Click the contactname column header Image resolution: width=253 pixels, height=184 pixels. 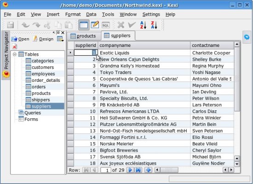tap(212, 46)
